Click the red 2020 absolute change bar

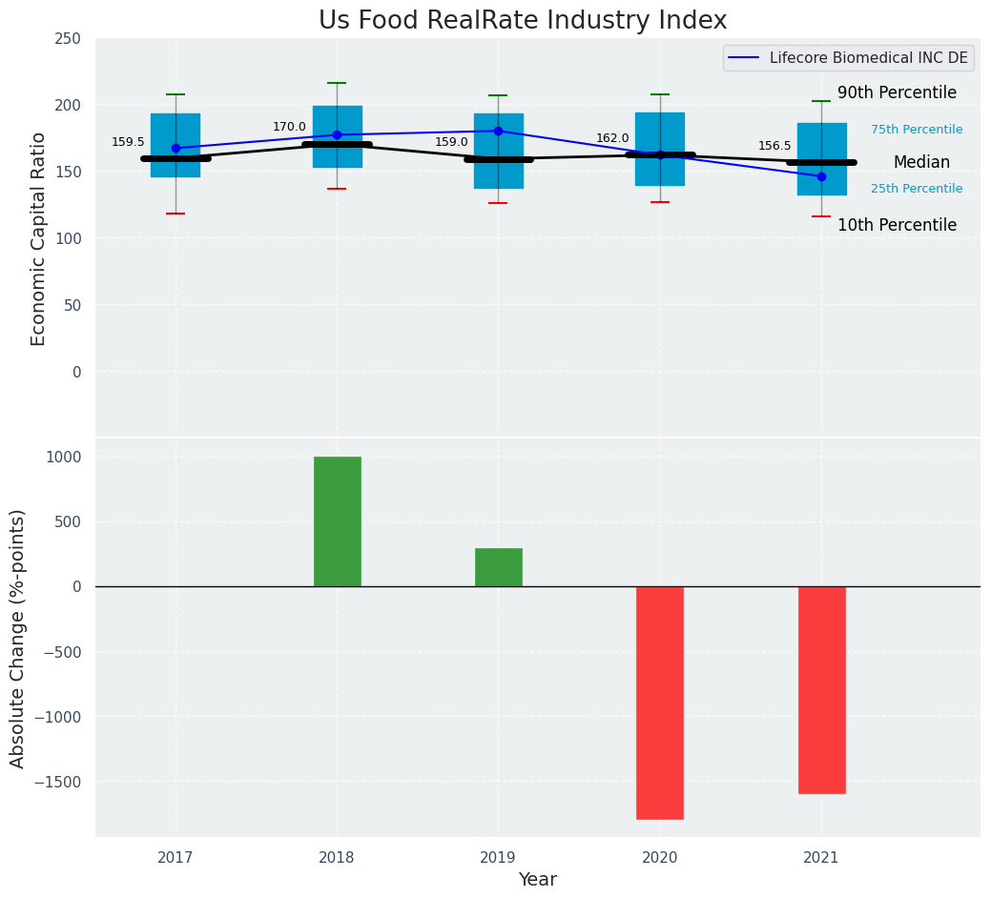660,703
